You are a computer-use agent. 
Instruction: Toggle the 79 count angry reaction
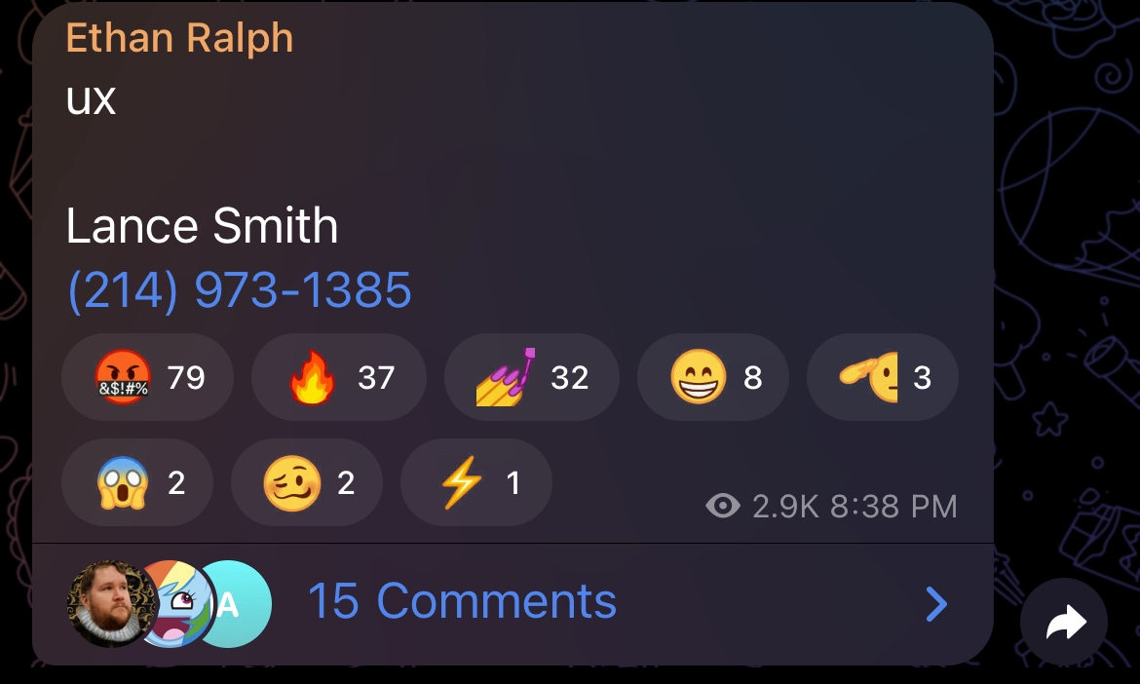pos(147,377)
